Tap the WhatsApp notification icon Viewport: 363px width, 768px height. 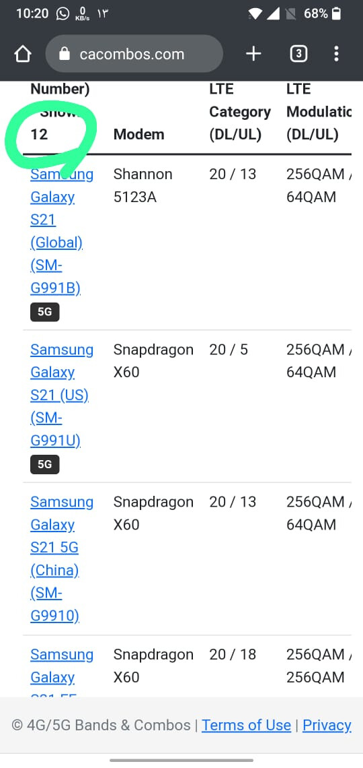click(63, 13)
